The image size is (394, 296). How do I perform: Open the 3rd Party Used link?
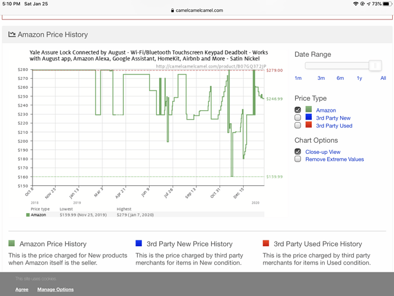(x=334, y=126)
